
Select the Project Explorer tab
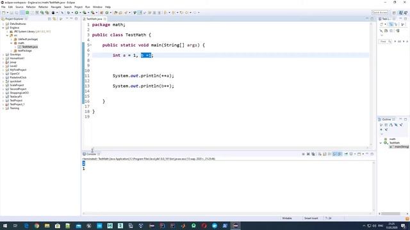point(14,19)
